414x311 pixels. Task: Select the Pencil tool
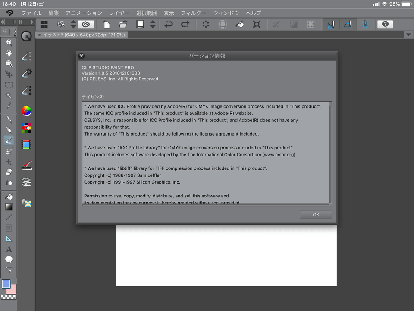[9, 130]
